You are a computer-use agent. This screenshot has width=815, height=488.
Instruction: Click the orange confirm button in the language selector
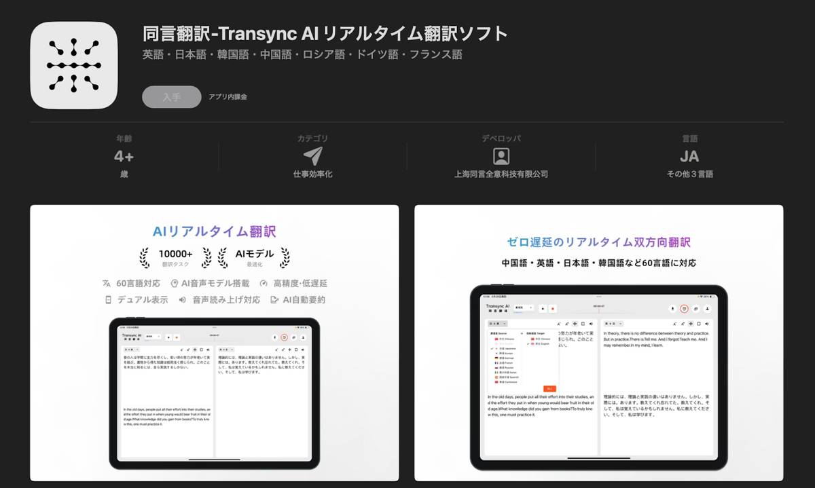pos(550,389)
